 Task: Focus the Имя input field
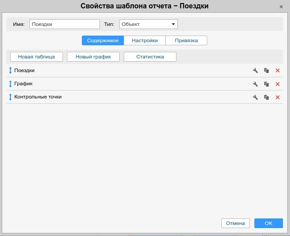point(65,24)
